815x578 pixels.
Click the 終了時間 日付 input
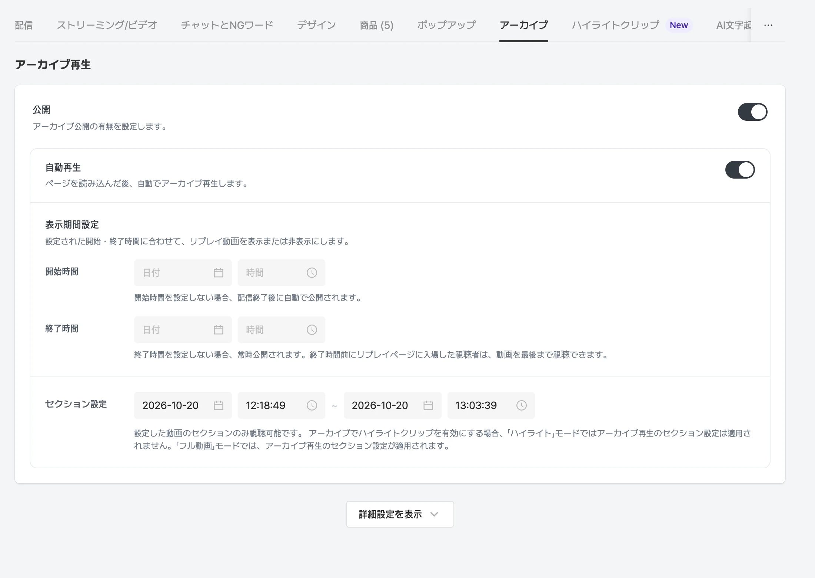(183, 330)
